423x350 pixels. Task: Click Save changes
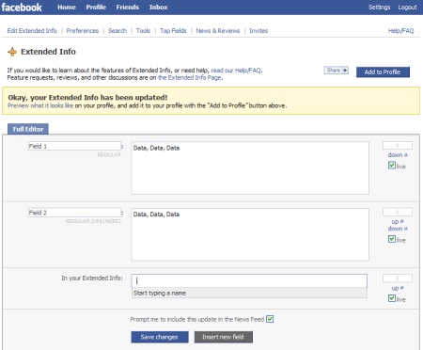[x=160, y=337]
